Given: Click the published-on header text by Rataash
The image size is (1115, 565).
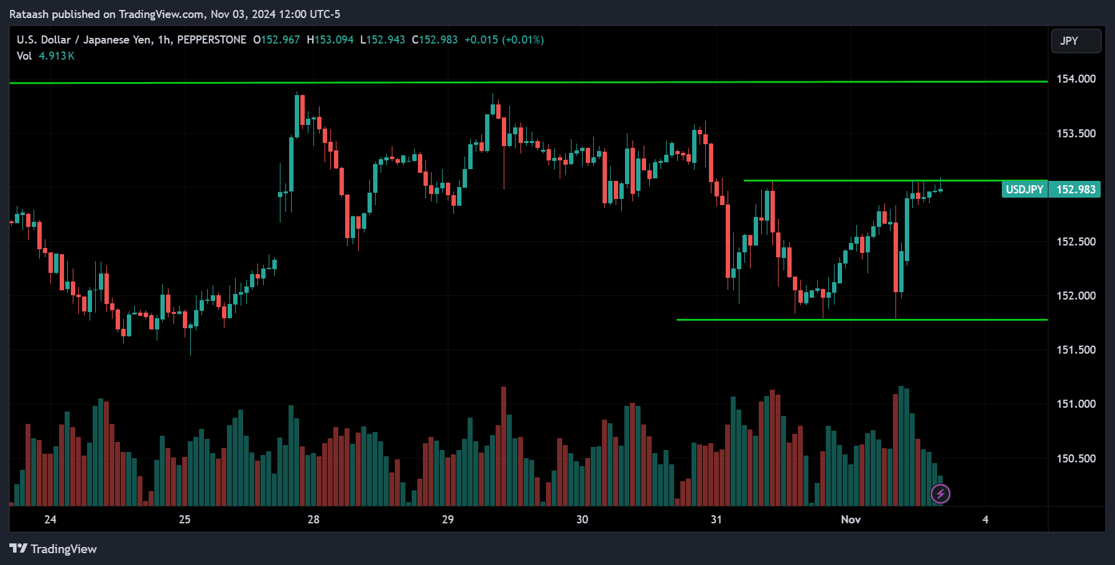Looking at the screenshot, I should (x=175, y=14).
